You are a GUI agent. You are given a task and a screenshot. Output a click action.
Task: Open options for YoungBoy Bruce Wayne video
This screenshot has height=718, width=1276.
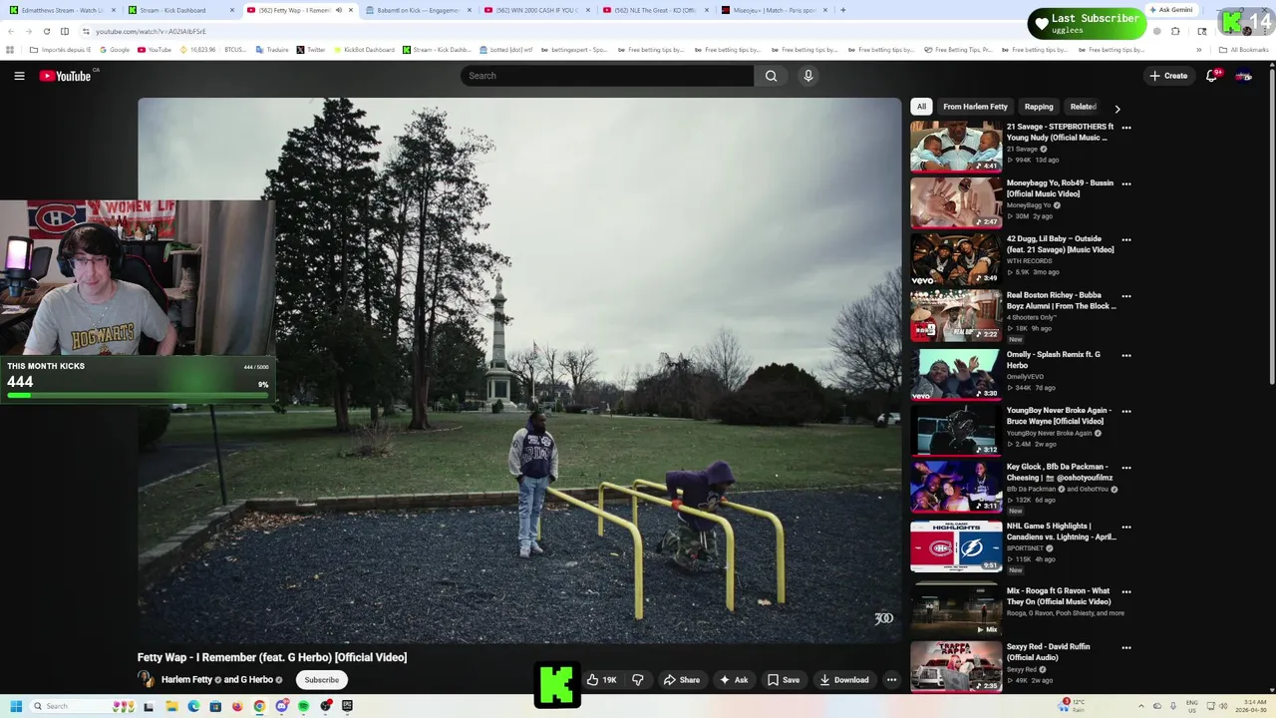(1126, 411)
